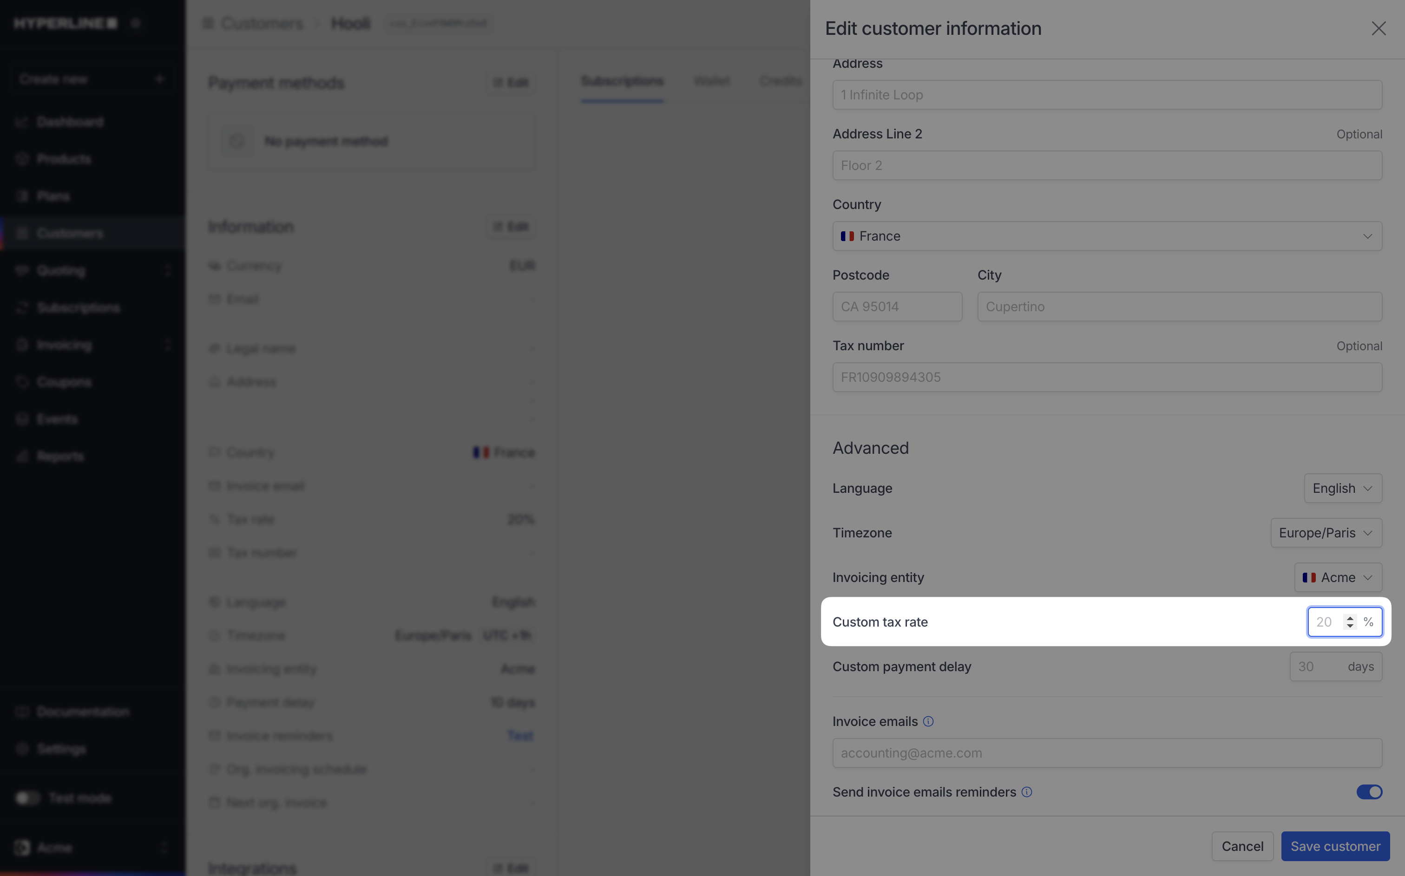1405x876 pixels.
Task: Click the Test invoice reminders link
Action: [520, 735]
